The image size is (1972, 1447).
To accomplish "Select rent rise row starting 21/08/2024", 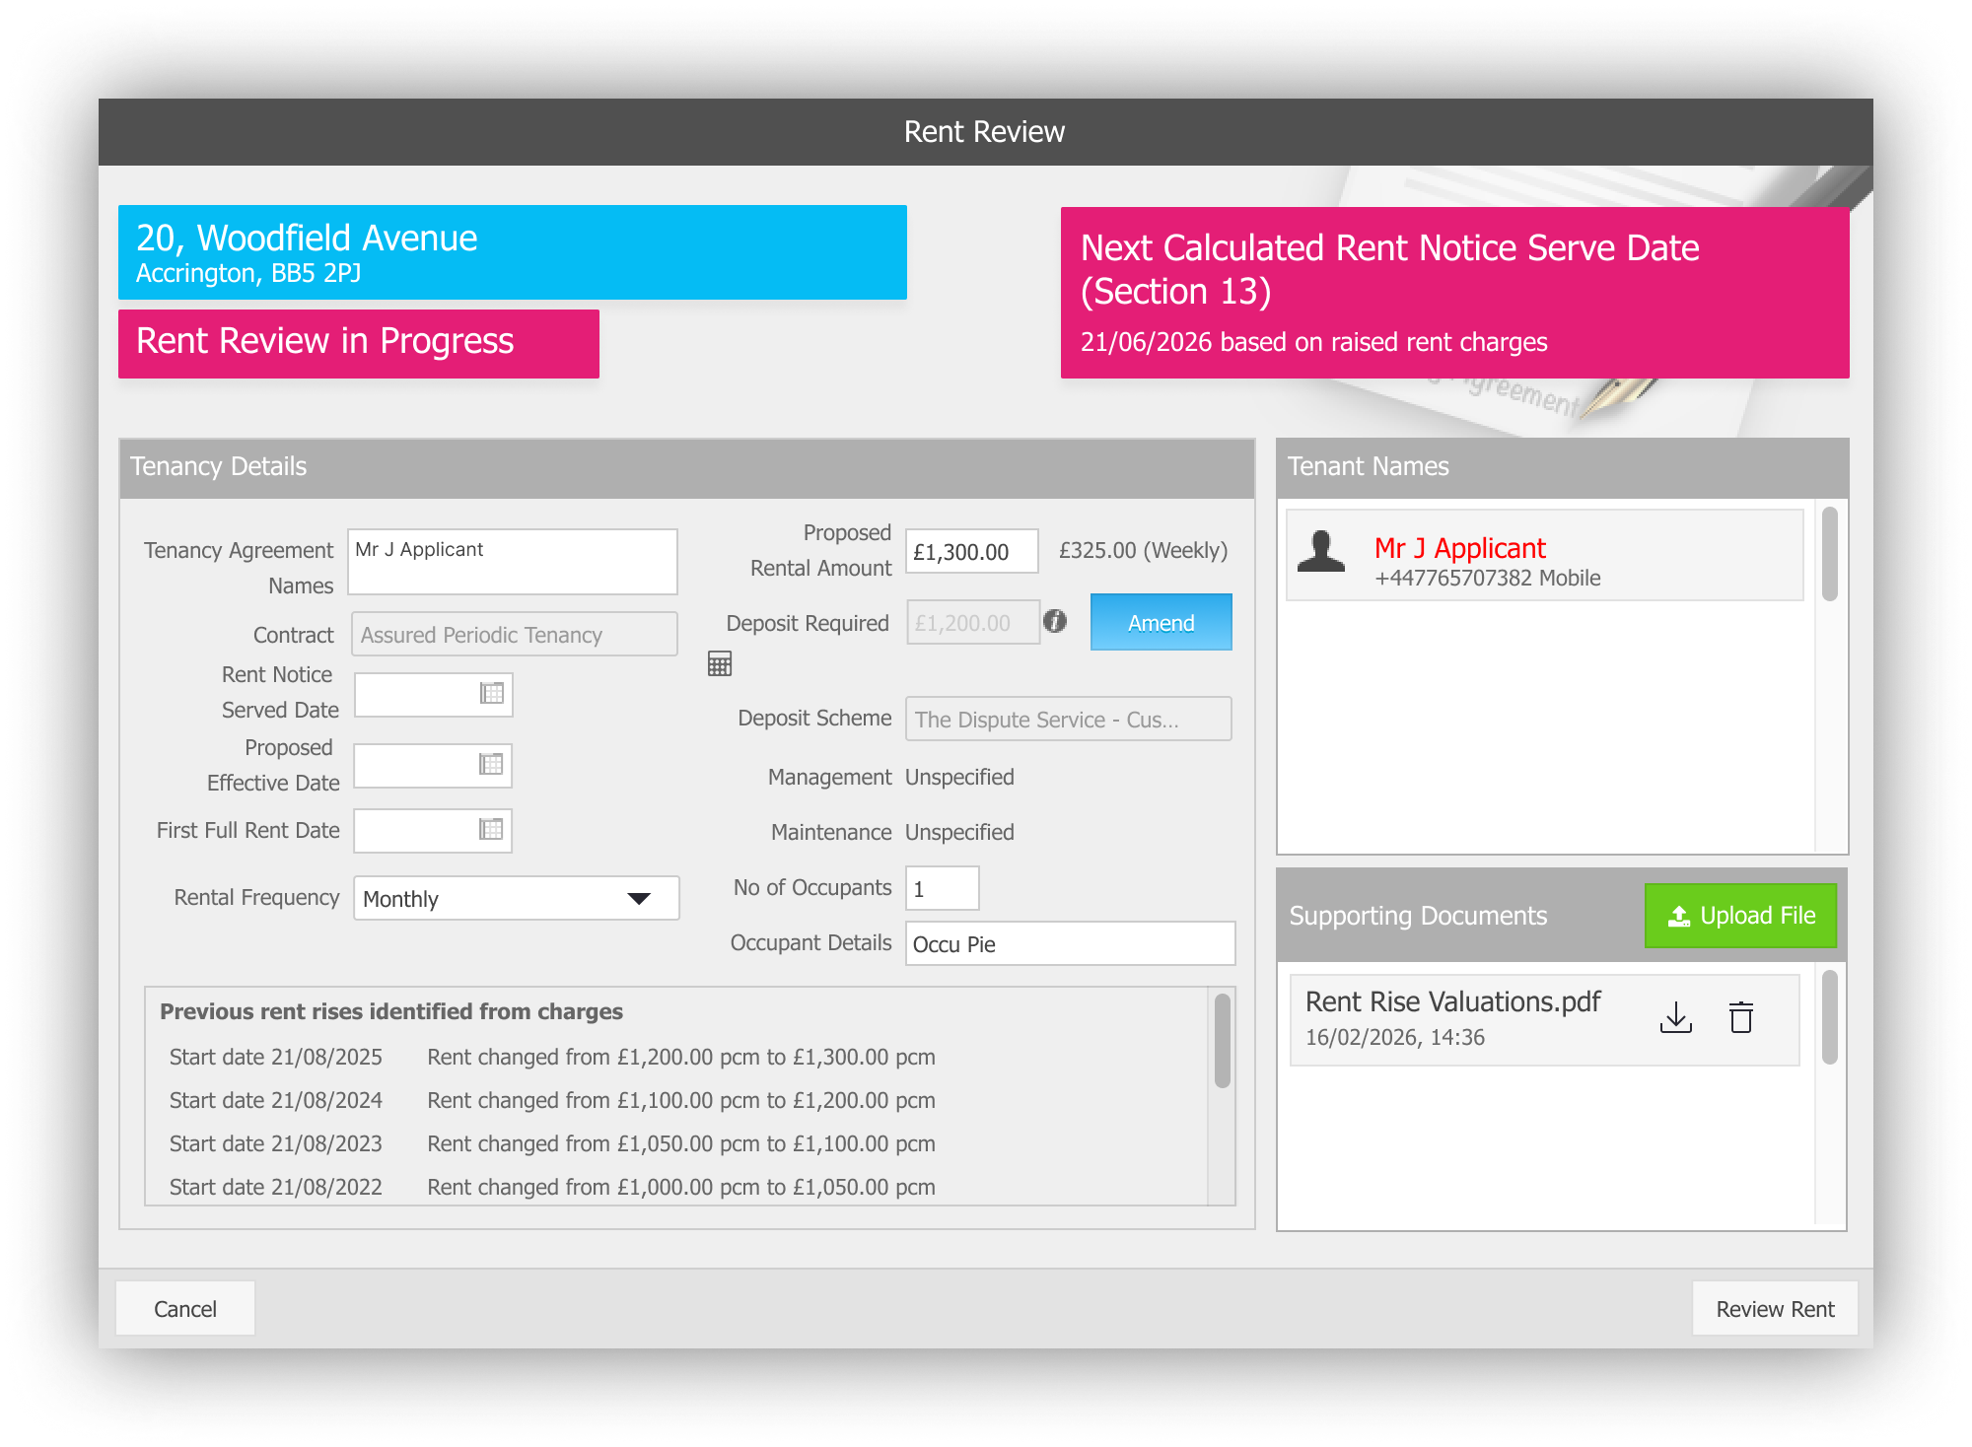I will (552, 1100).
